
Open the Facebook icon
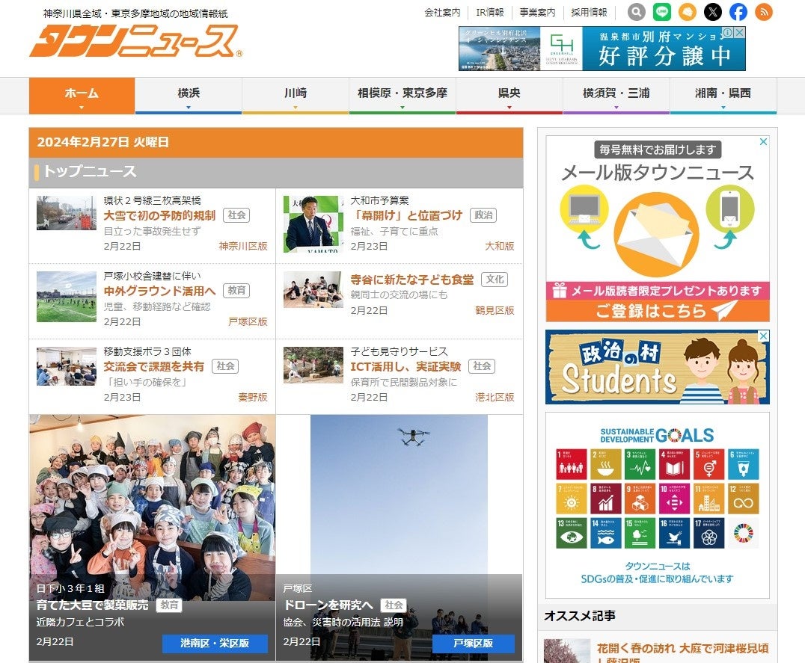click(738, 12)
